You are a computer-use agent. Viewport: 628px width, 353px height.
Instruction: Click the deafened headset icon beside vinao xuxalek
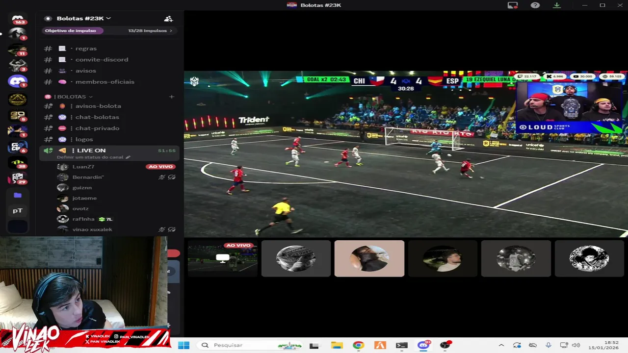coord(172,229)
